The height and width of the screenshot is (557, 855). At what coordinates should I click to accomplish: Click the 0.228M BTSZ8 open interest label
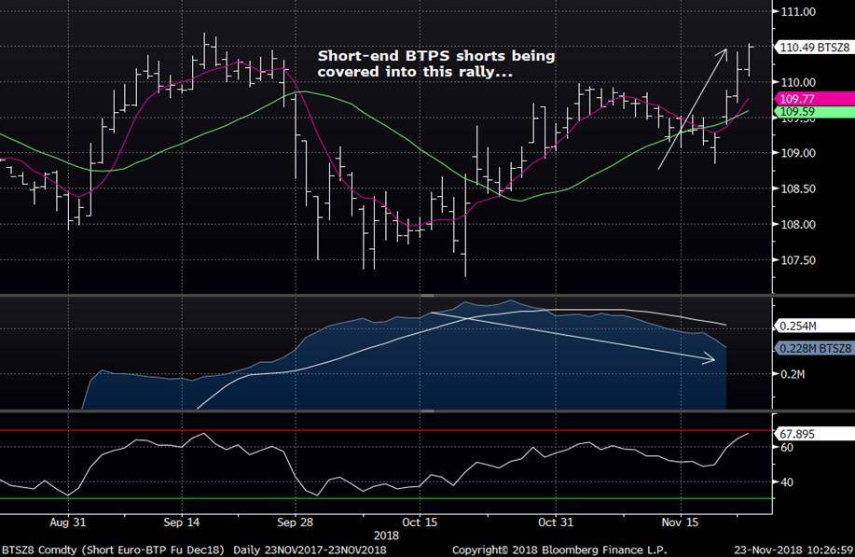tap(815, 349)
